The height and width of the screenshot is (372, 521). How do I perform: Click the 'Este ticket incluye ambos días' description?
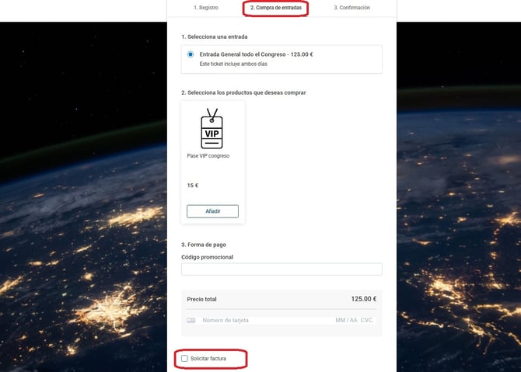[x=229, y=64]
